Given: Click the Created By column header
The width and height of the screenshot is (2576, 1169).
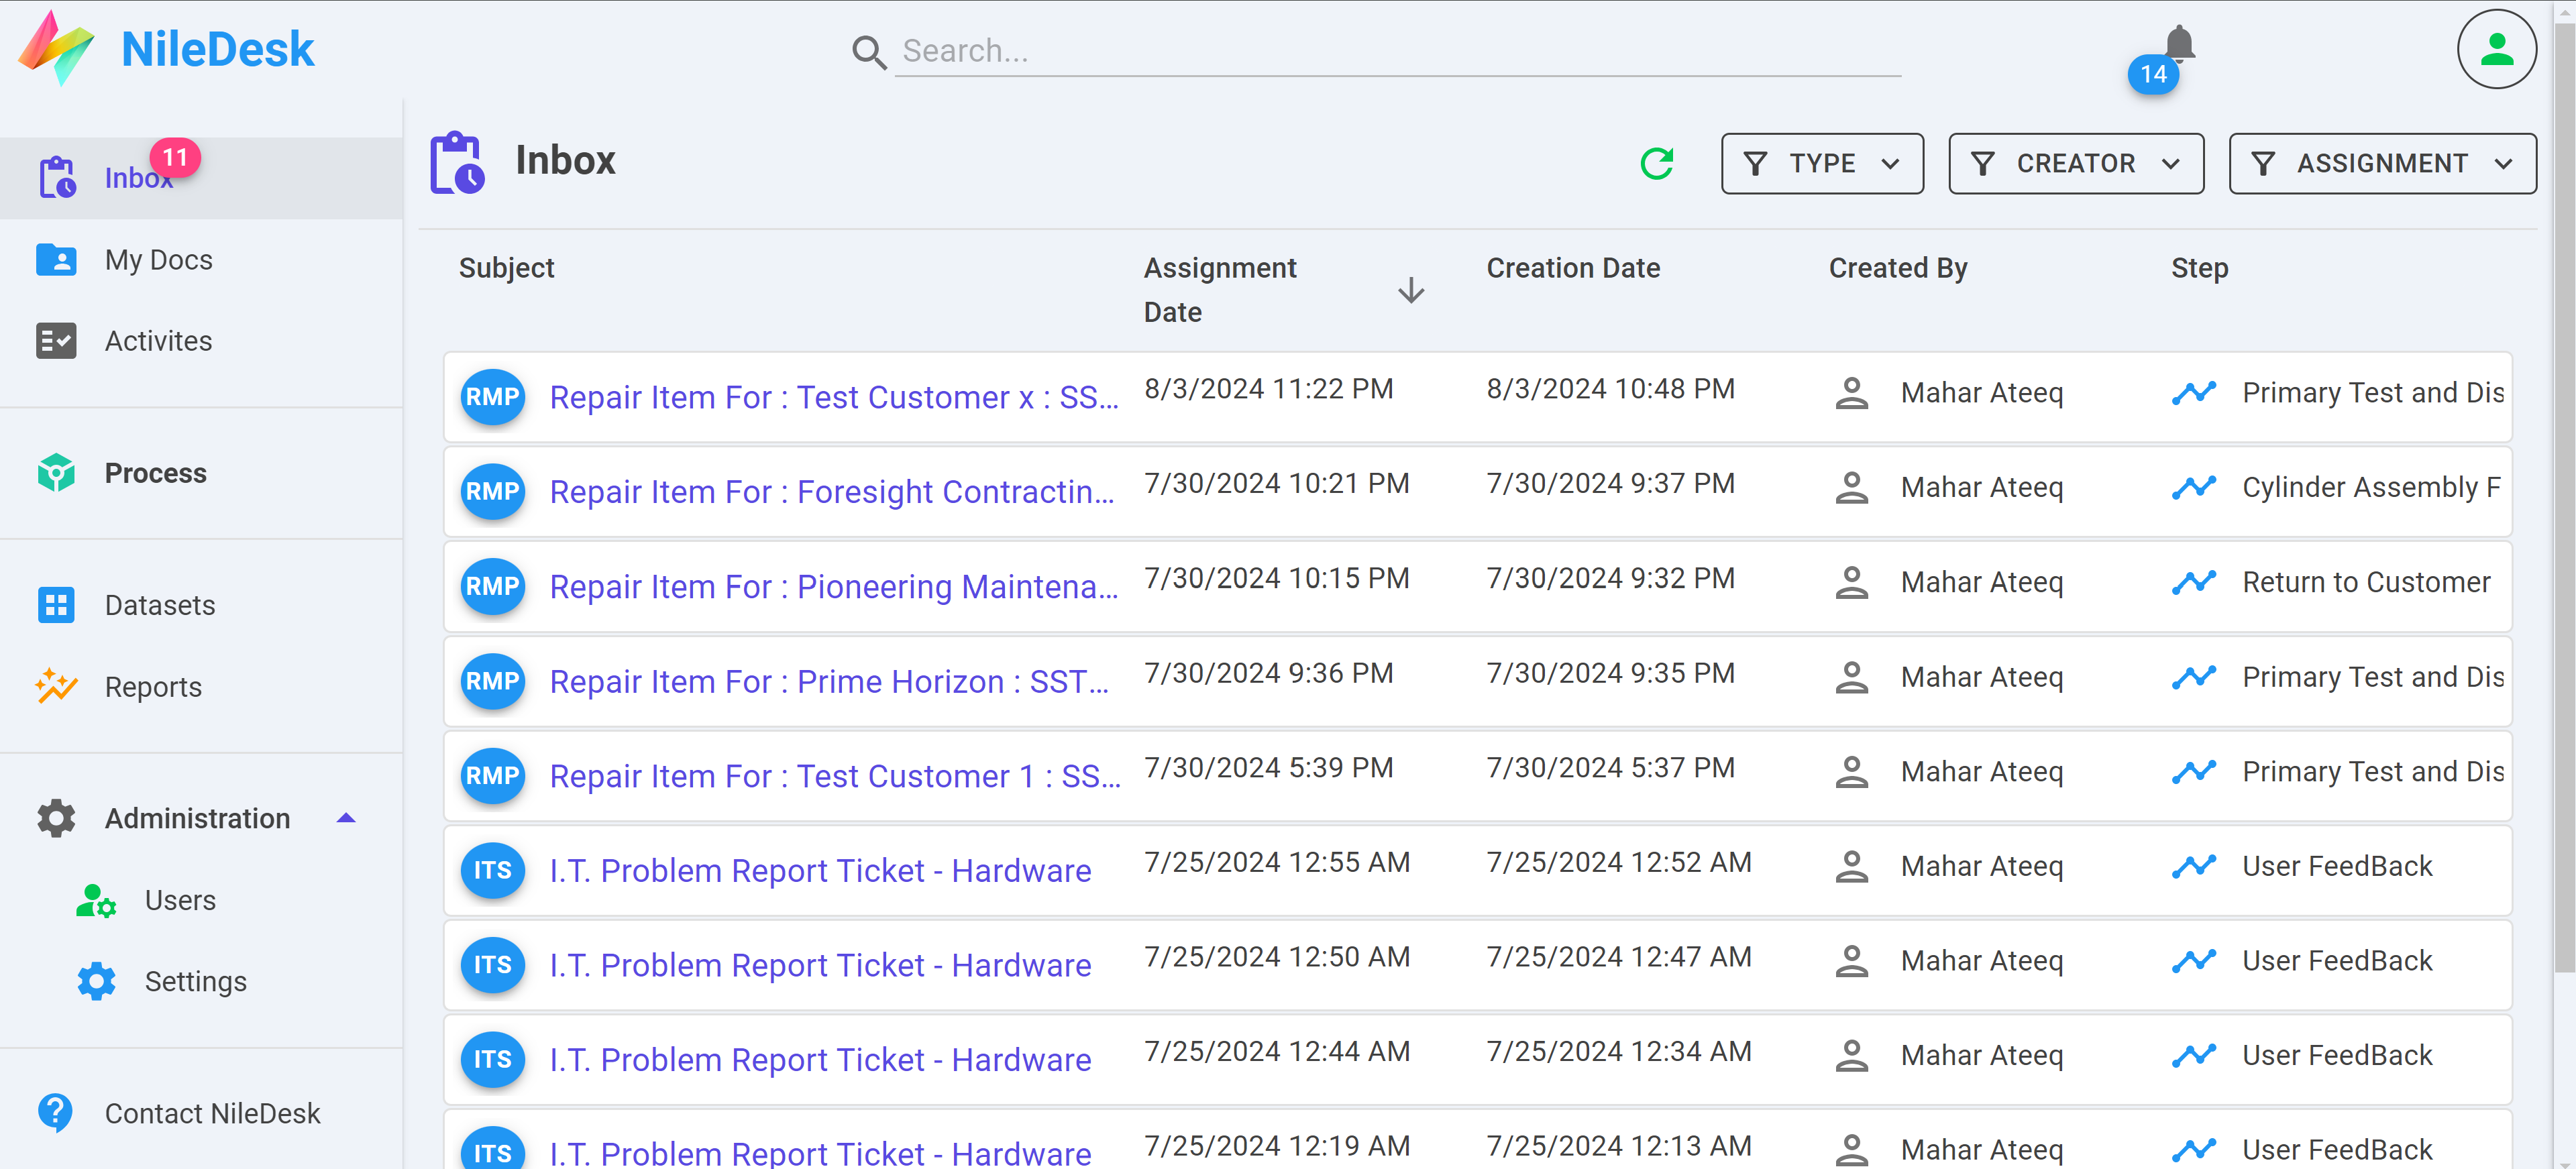Looking at the screenshot, I should tap(1897, 268).
